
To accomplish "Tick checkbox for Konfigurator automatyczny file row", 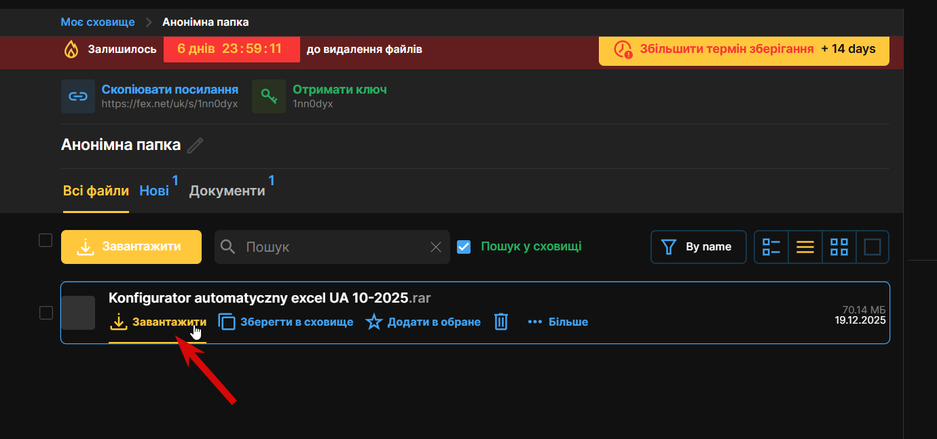I will coord(45,313).
